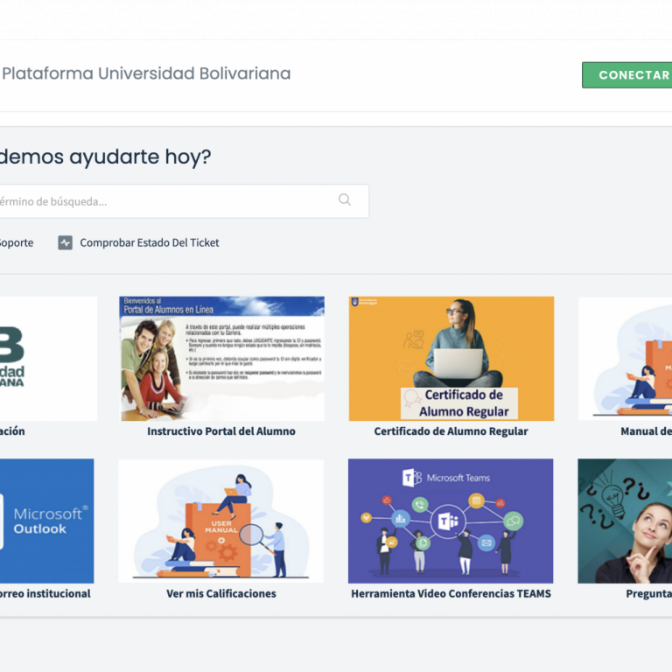Click the pulse icon beside Comprobar Estado
The width and height of the screenshot is (672, 672).
66,243
